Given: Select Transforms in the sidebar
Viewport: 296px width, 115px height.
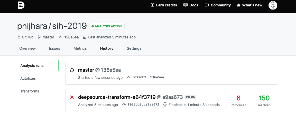Looking at the screenshot, I should [x=30, y=91].
